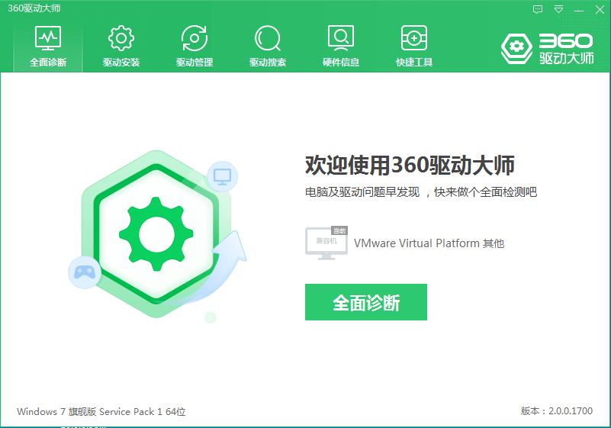The width and height of the screenshot is (611, 428).
Task: Select the 快捷工具 toolbox icon
Action: point(414,38)
